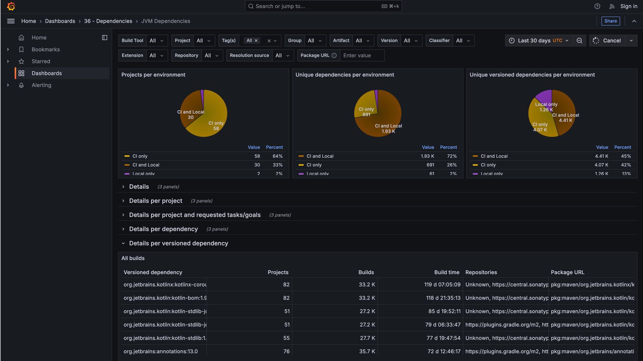Click the Sign in link
The width and height of the screenshot is (643, 361).
(629, 6)
